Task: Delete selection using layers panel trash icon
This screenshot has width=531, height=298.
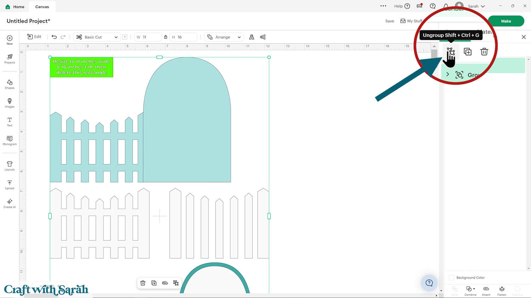Action: coord(484,52)
